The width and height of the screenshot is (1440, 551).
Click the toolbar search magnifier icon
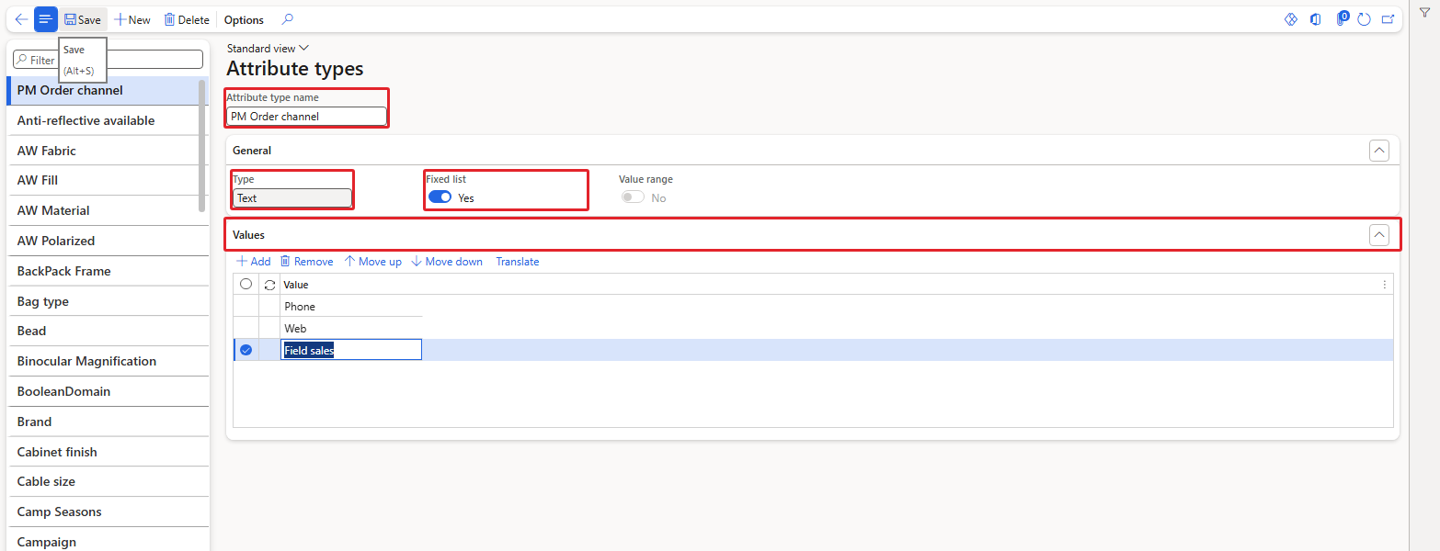[287, 19]
